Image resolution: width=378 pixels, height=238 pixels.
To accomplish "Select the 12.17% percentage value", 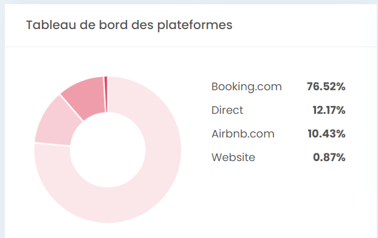I will (x=329, y=110).
